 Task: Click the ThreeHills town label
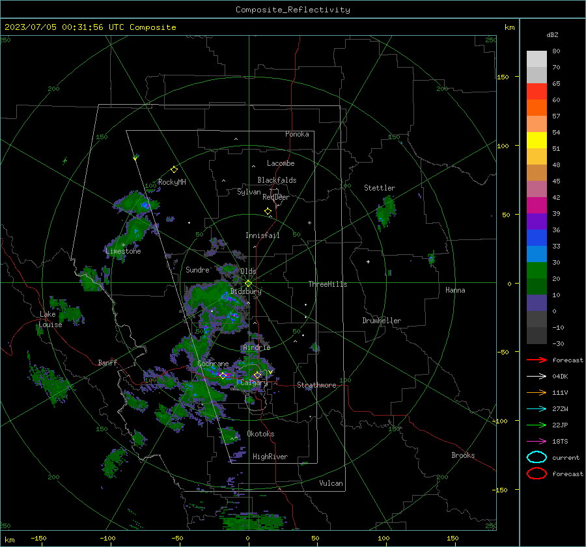[x=328, y=284]
